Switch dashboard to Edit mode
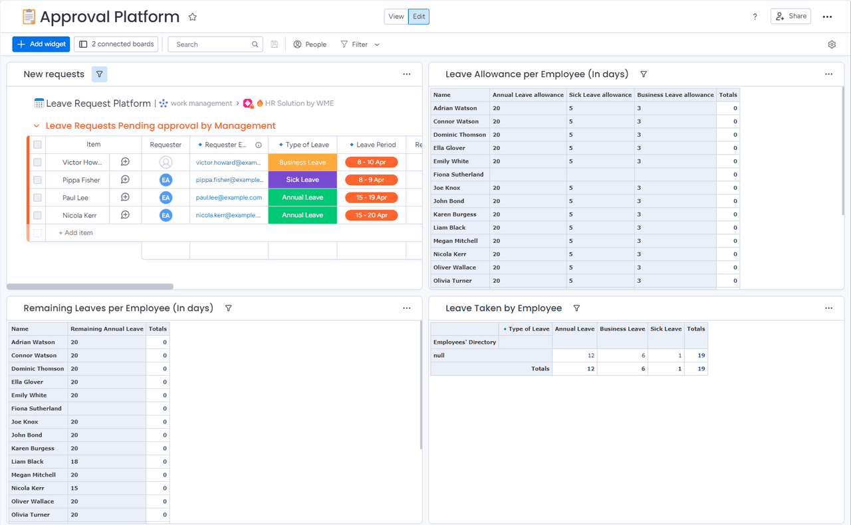The image size is (851, 525). click(x=419, y=17)
